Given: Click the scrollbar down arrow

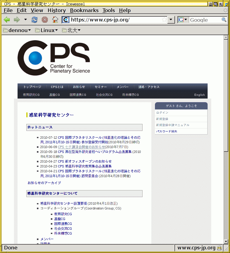Looking at the screenshot, I should [226, 242].
